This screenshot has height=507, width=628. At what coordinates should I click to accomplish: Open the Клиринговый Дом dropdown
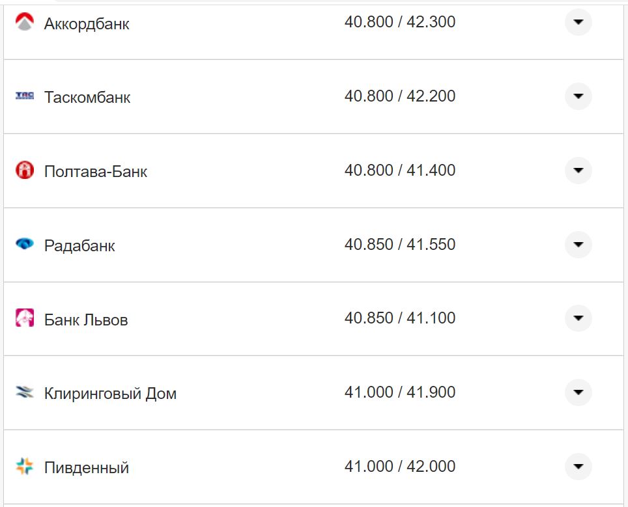tap(578, 392)
